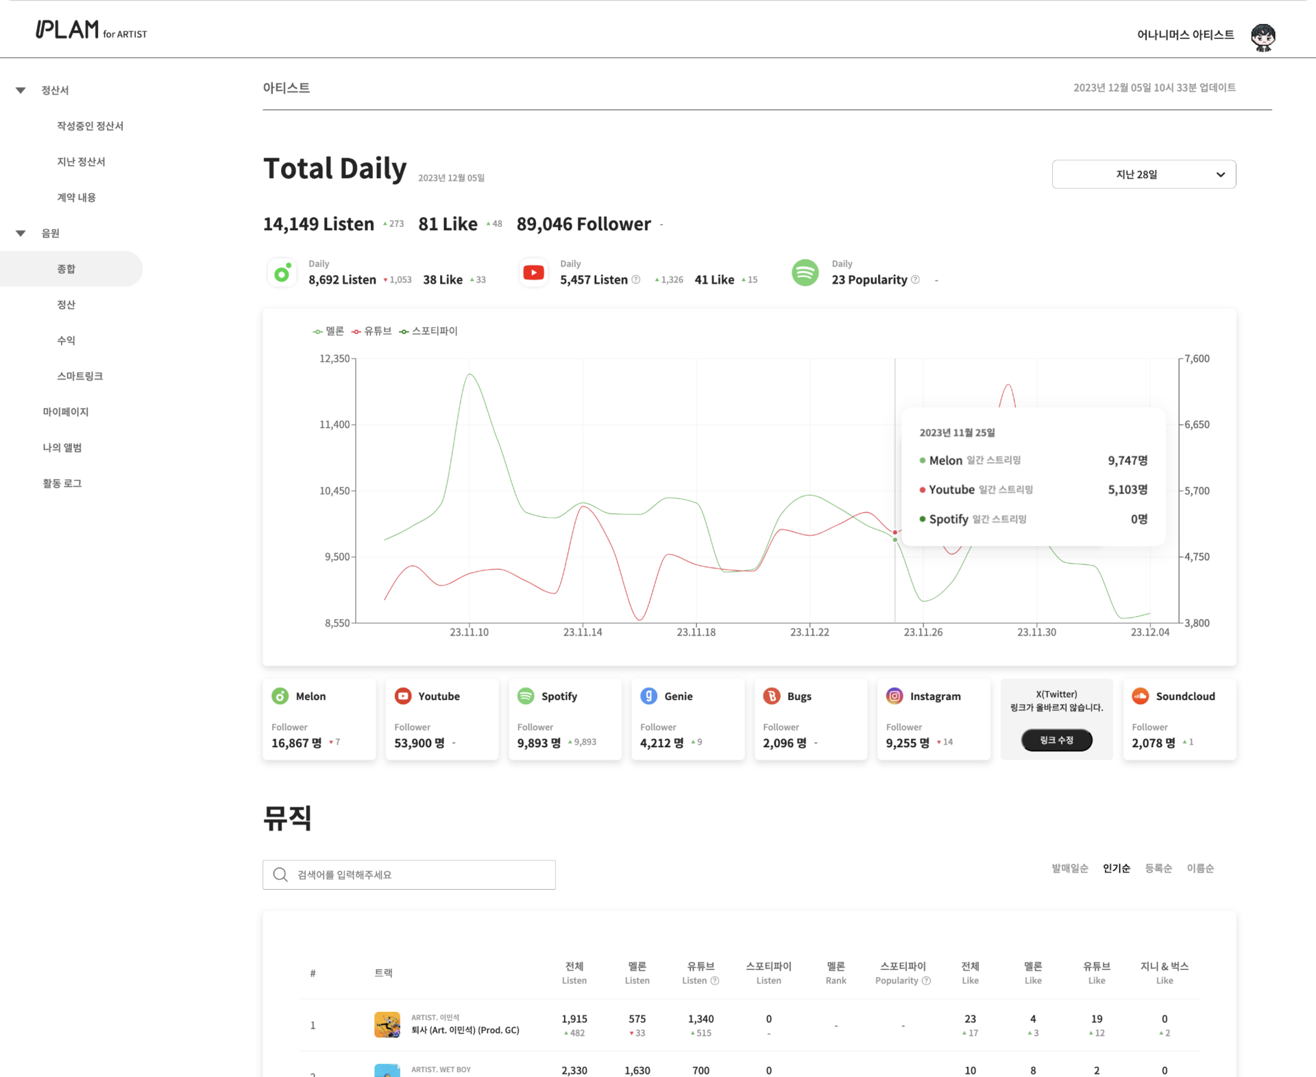Image resolution: width=1316 pixels, height=1077 pixels.
Task: Open 활동 로그 in sidebar
Action: coord(62,483)
